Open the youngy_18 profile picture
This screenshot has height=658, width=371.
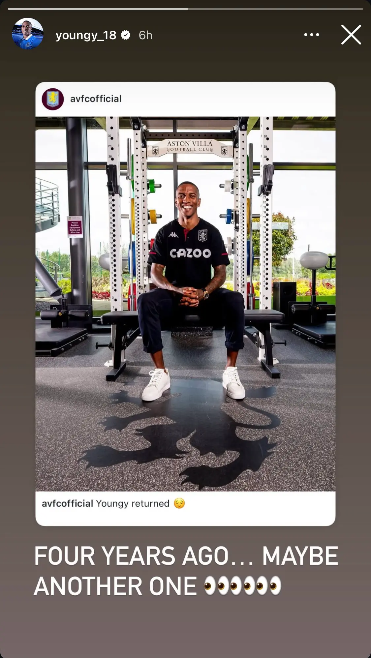coord(28,34)
